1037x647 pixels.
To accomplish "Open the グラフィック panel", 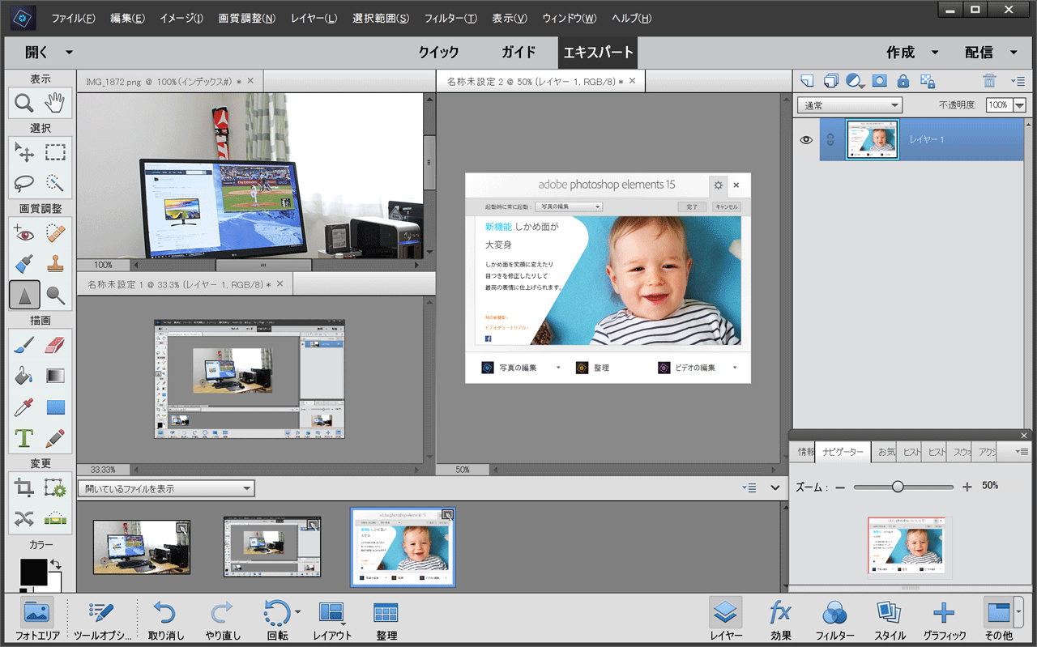I will click(x=945, y=619).
